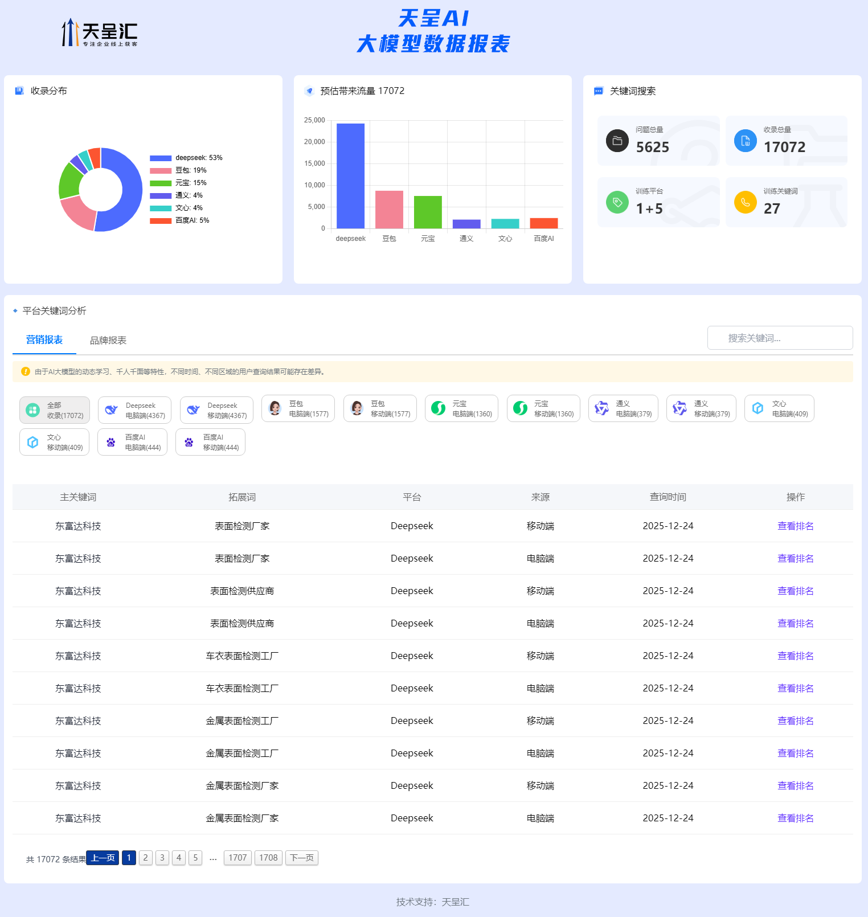Select the 营销报表 tab

[44, 340]
